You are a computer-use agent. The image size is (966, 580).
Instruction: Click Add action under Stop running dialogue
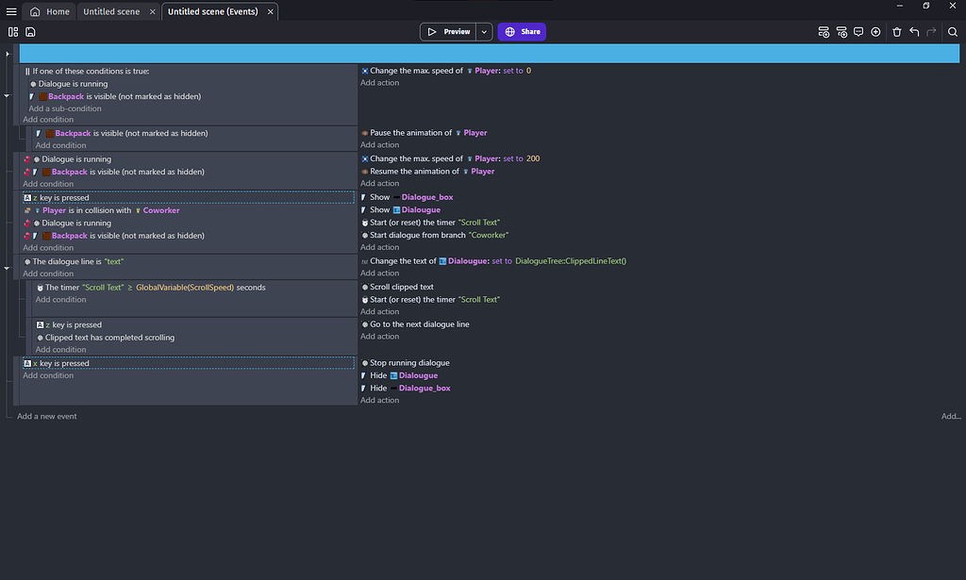(379, 400)
